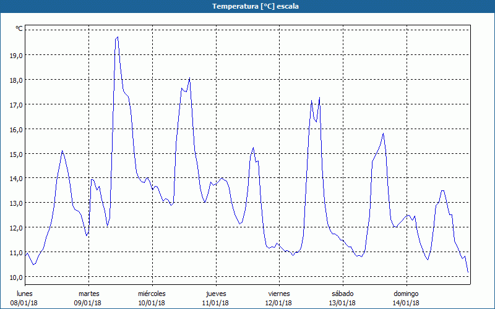This screenshot has height=309, width=495.
Task: Select the 'lunes' day label
Action: [x=25, y=294]
